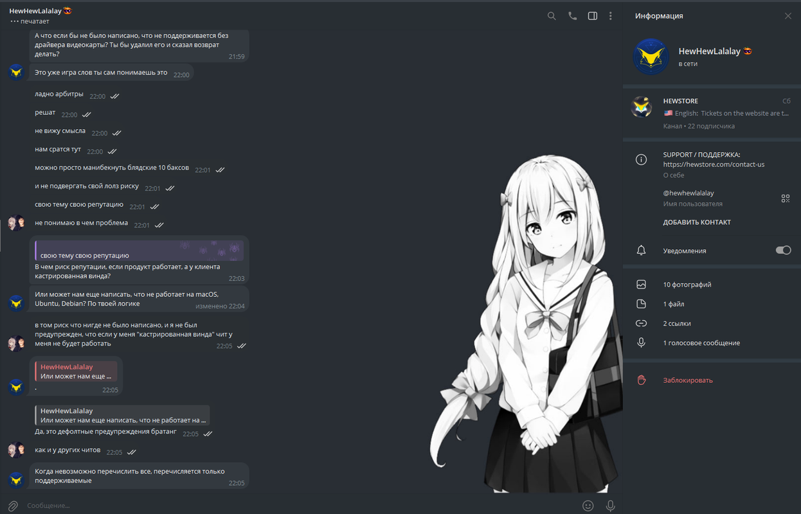The height and width of the screenshot is (514, 801).
Task: Select the message 'ладно арбитры'
Action: pos(59,94)
